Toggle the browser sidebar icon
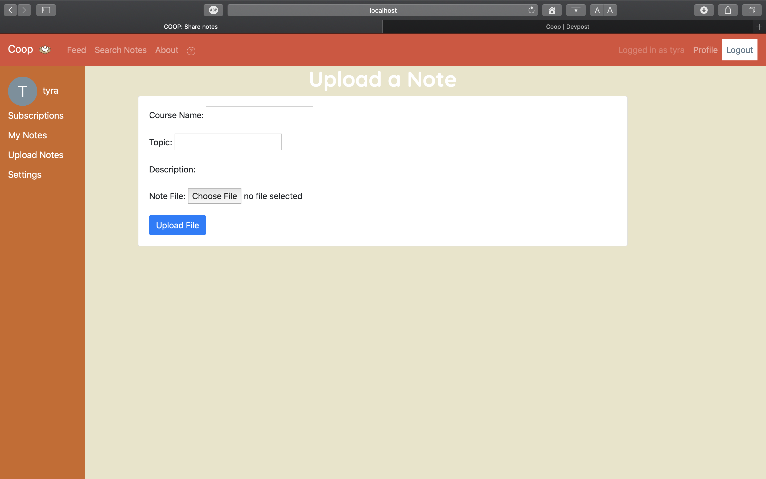 click(x=46, y=10)
